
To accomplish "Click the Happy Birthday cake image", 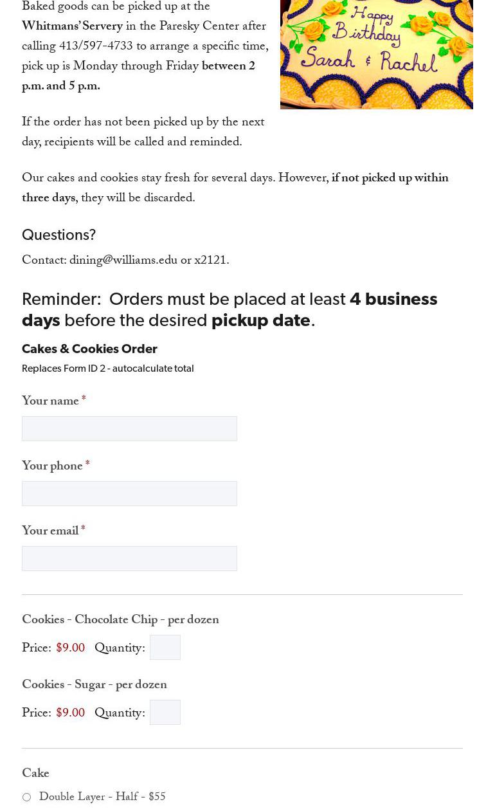I will coord(376,54).
